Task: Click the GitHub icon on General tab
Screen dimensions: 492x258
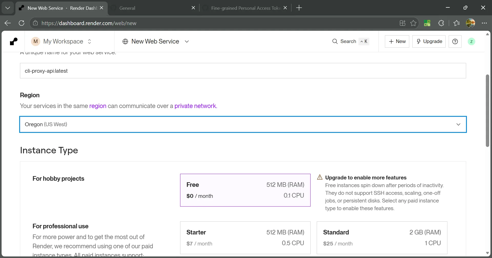Action: [114, 8]
